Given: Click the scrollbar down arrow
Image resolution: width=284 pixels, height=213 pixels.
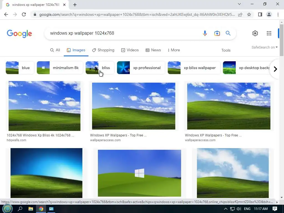Looking at the screenshot, I should coord(282,197).
